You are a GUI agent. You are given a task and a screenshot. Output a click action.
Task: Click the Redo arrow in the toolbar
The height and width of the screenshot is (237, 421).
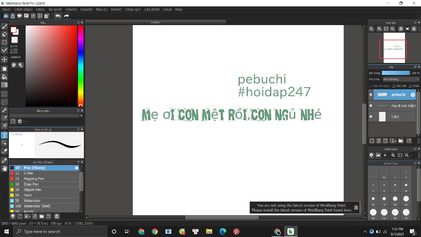coord(66,16)
